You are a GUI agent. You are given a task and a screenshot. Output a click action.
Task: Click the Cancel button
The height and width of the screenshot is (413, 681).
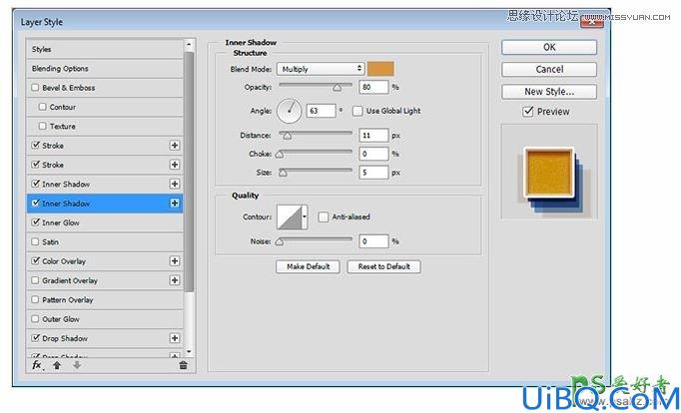coord(549,70)
